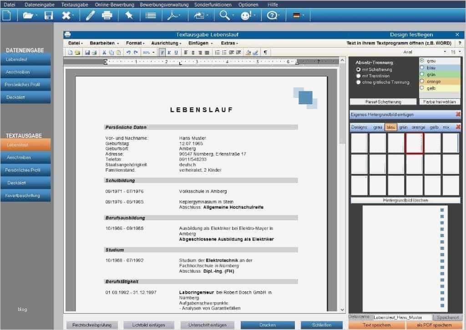Image resolution: width=466 pixels, height=330 pixels.
Task: Click the printer icon in main toolbar
Action: pos(107,15)
